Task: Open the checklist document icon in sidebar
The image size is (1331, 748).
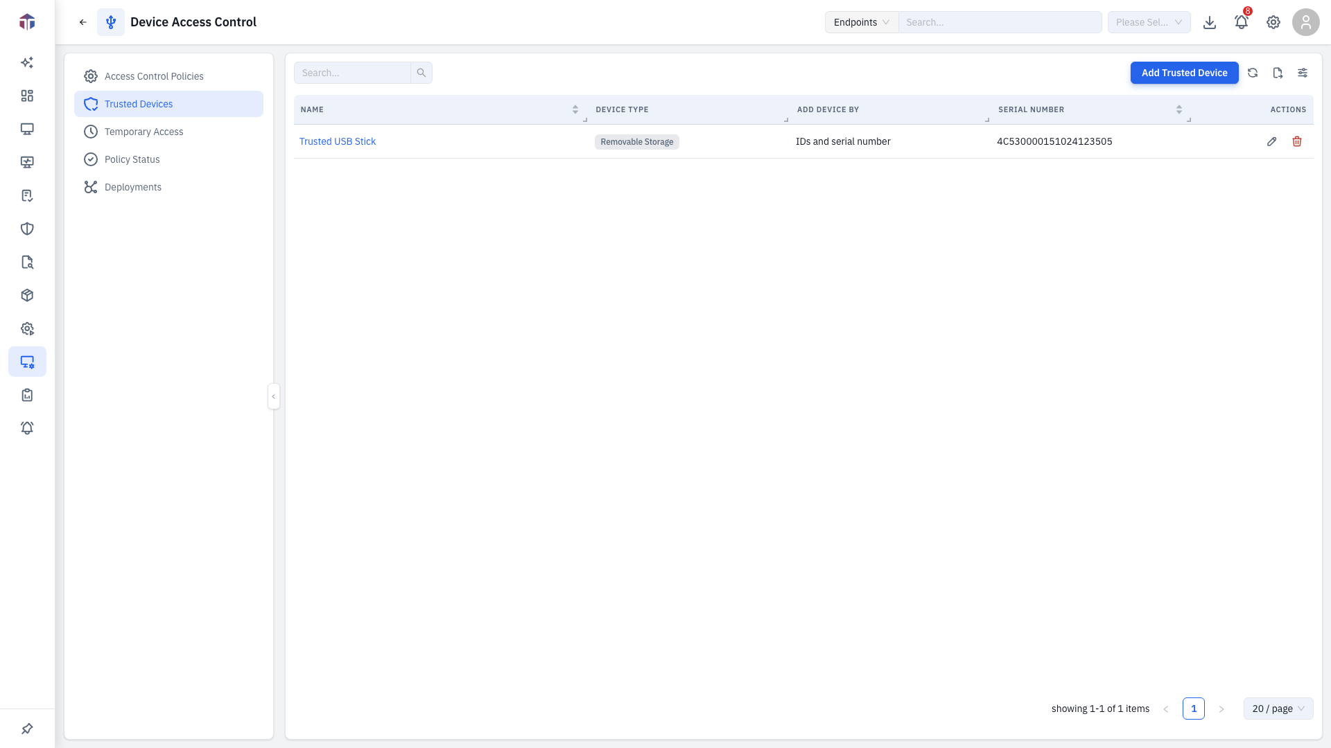Action: pos(27,195)
